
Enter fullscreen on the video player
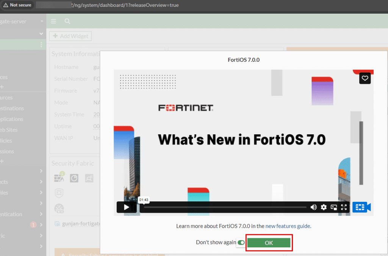(x=344, y=207)
